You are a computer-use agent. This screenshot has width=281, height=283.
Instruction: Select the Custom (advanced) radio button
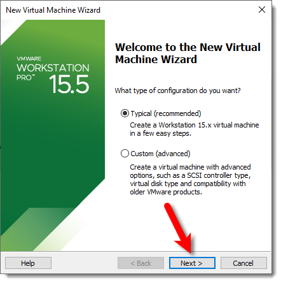125,154
